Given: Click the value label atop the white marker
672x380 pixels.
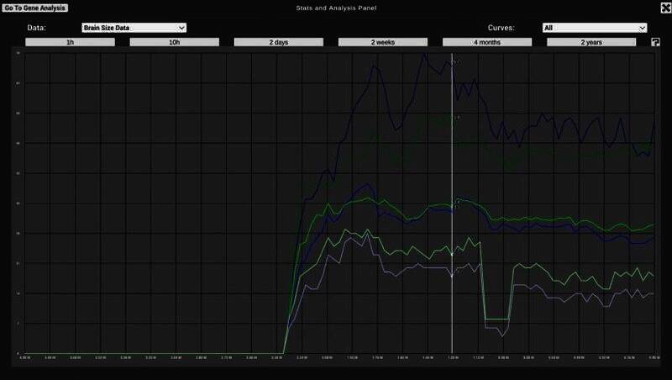Looking at the screenshot, I should click(456, 61).
